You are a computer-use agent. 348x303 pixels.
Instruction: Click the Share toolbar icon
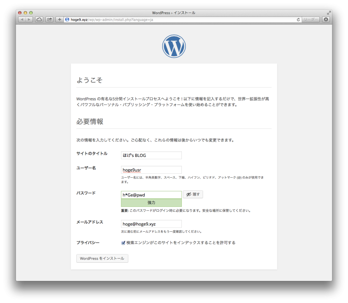coord(49,19)
